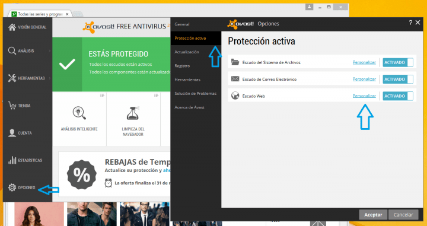
Task: Close the Opciones dialog window
Action: pos(418,23)
